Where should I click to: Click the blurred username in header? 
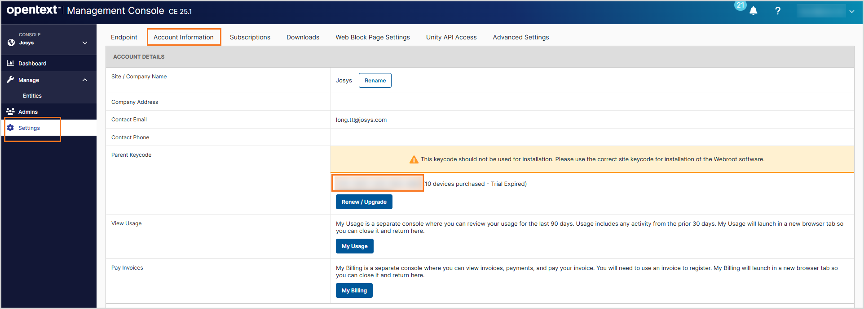(821, 11)
